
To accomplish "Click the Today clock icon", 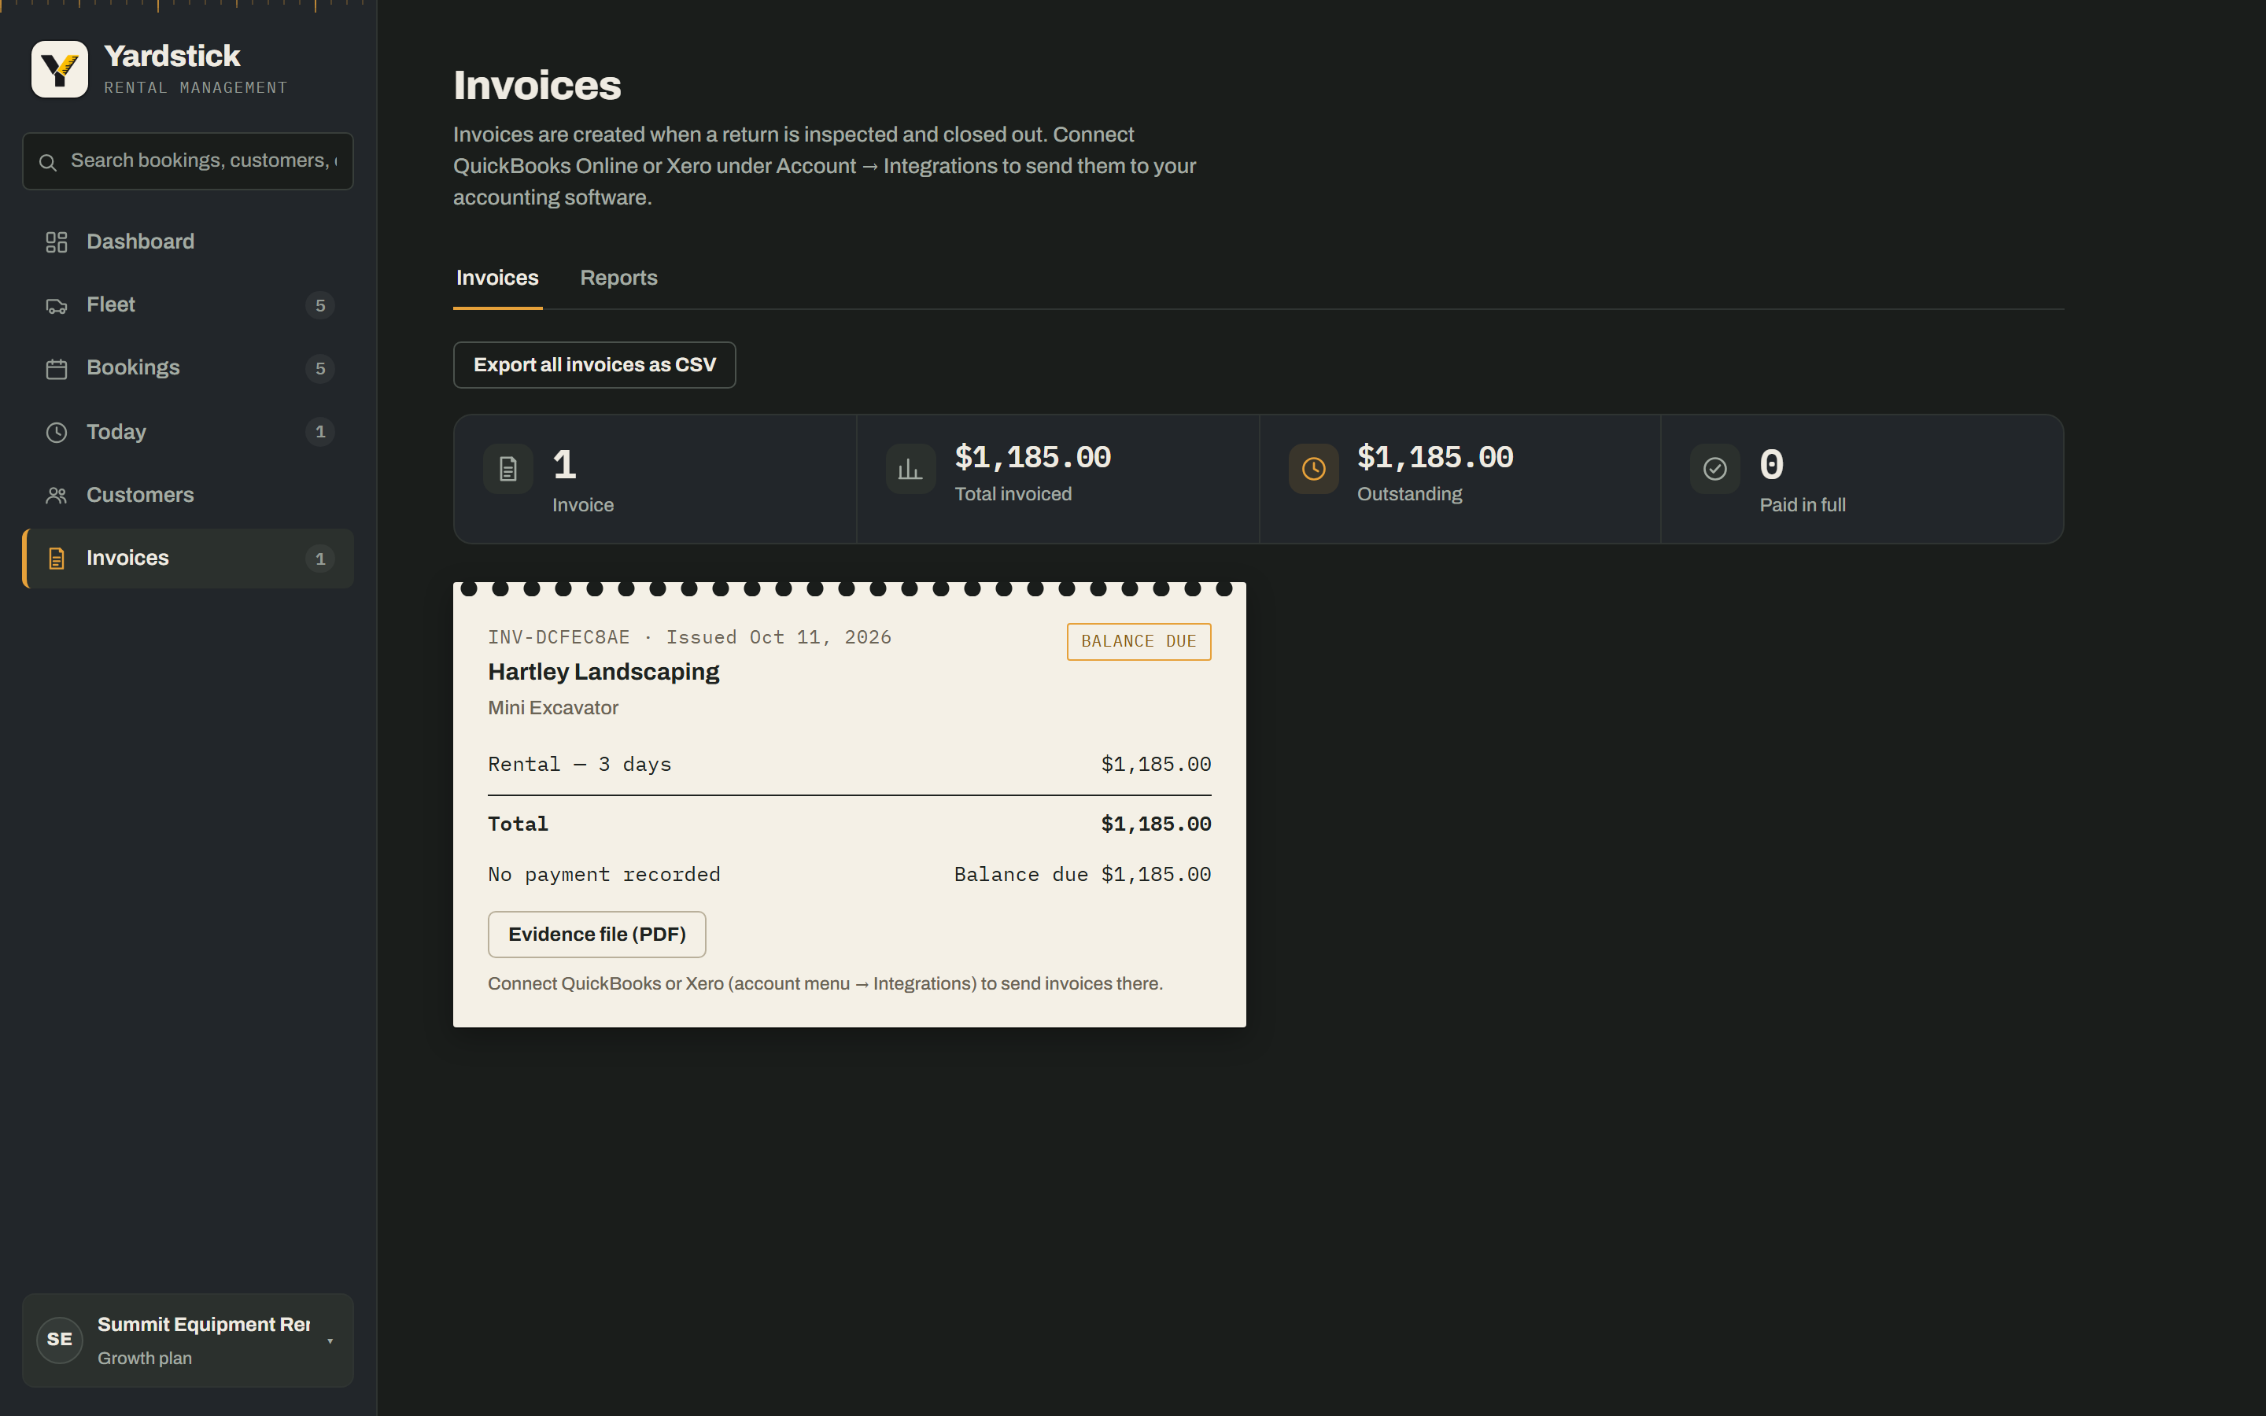I will (56, 432).
